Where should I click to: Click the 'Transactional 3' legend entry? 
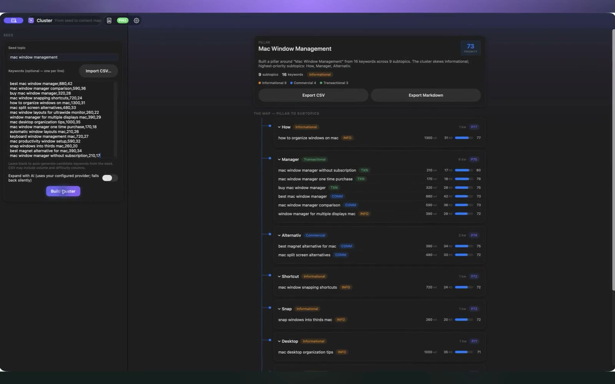pos(334,83)
